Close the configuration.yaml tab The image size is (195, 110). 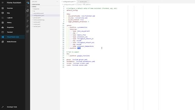[75, 2]
